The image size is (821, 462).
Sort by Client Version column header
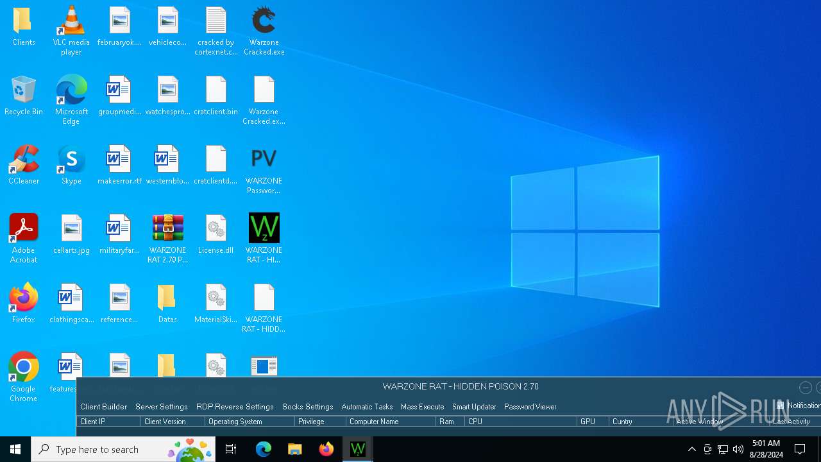pyautogui.click(x=173, y=422)
